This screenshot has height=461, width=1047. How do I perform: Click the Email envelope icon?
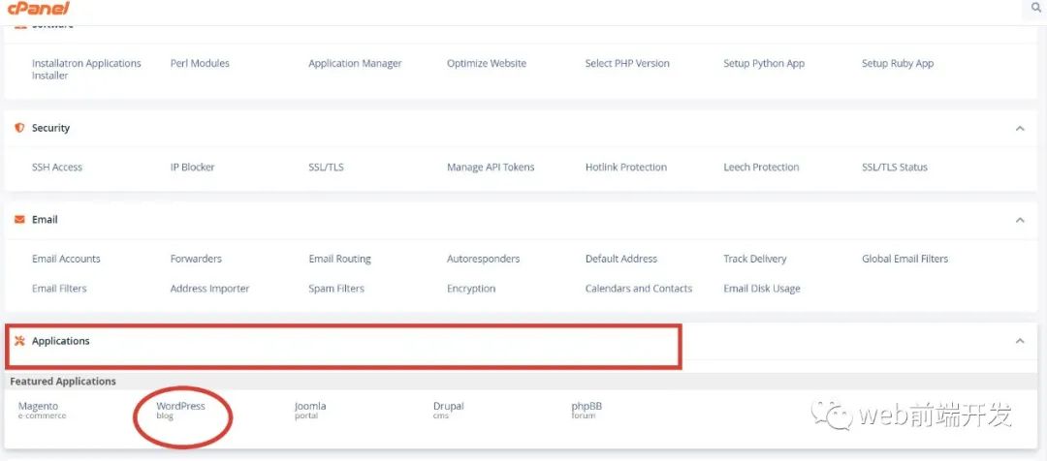pyautogui.click(x=19, y=220)
